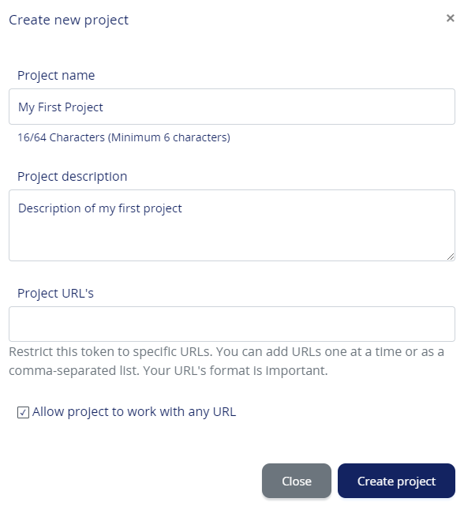Viewport: 464px width, 506px height.
Task: Dismiss the dialog with the X icon
Action: coord(450,18)
